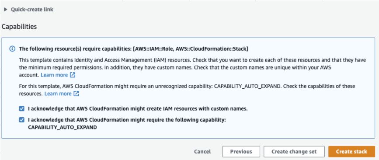Click external-link icon after the second Learn more
Screen dimensions: 379x160
click(x=76, y=94)
